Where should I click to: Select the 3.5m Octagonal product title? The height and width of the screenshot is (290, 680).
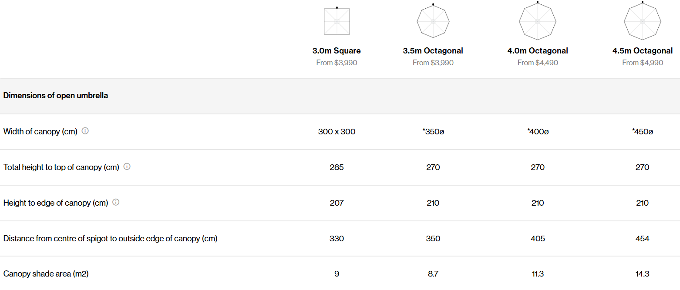[433, 51]
